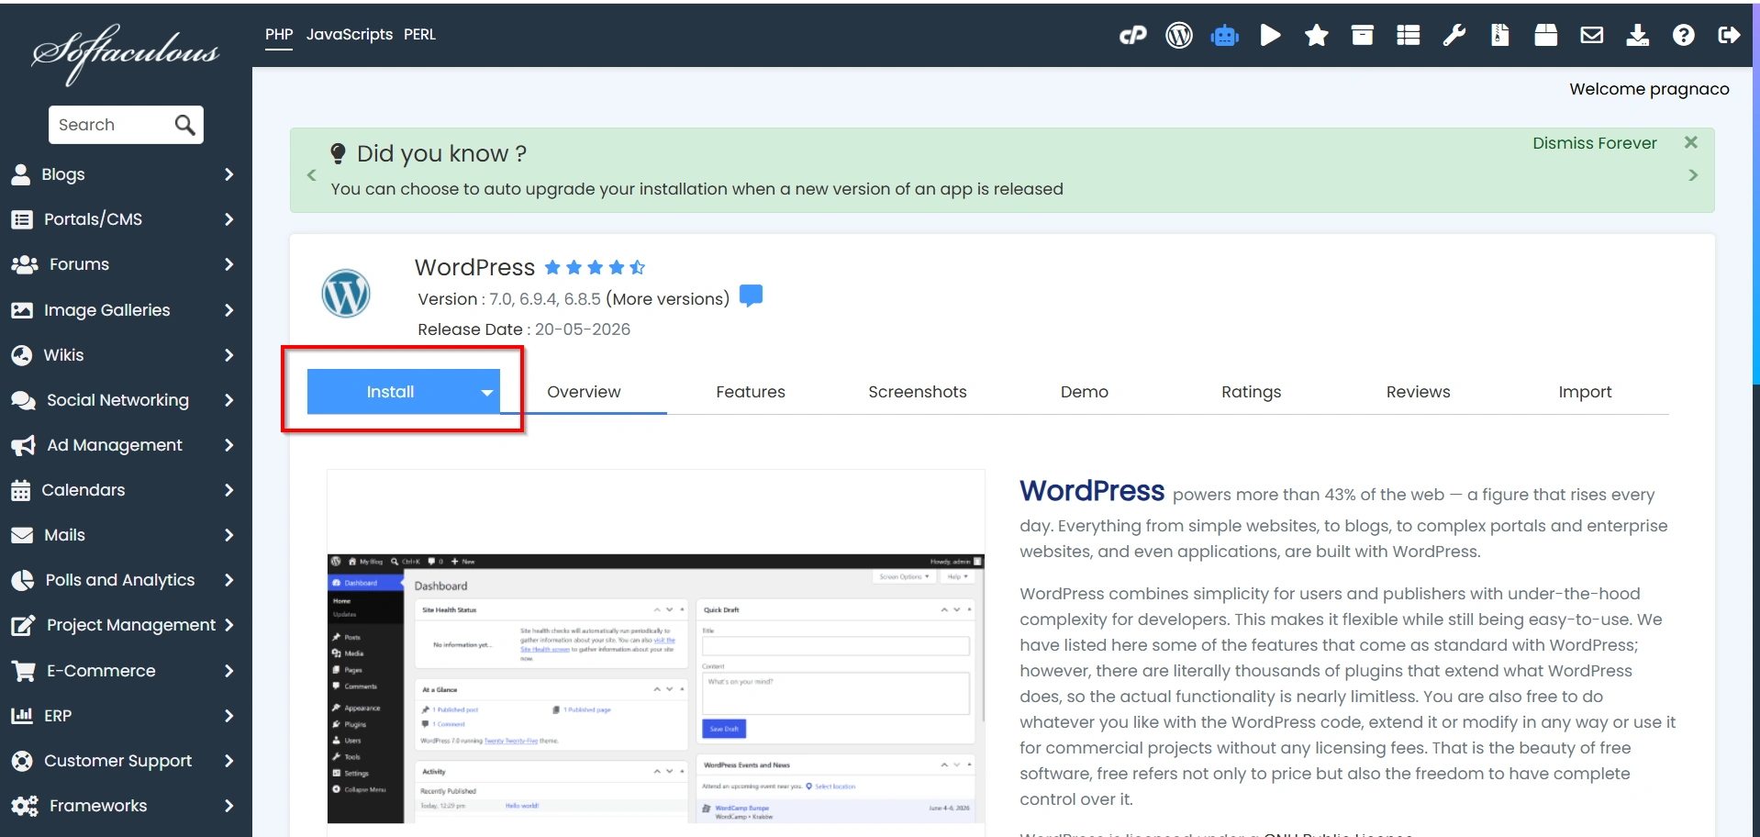Open the Install button dropdown arrow
Image resolution: width=1760 pixels, height=837 pixels.
[x=486, y=392]
